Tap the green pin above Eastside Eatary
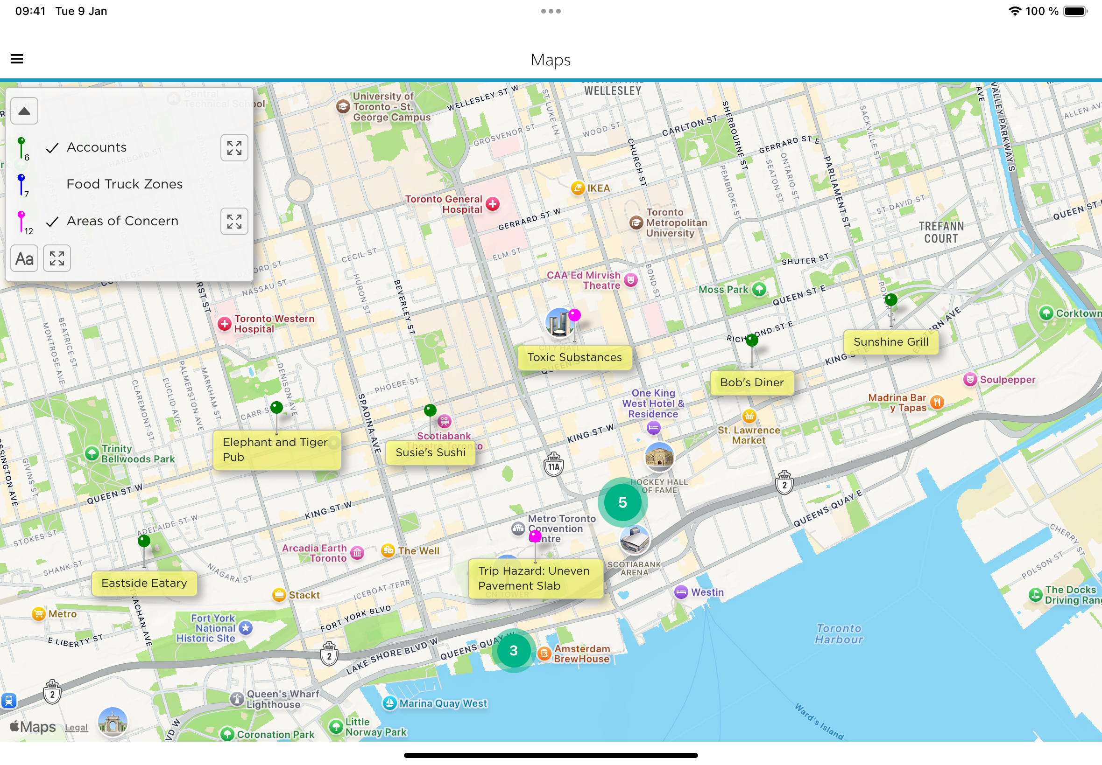The width and height of the screenshot is (1102, 765). pyautogui.click(x=144, y=541)
